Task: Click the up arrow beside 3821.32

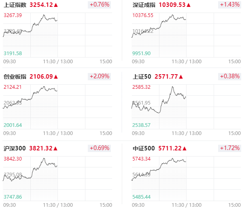Action: 55,148
